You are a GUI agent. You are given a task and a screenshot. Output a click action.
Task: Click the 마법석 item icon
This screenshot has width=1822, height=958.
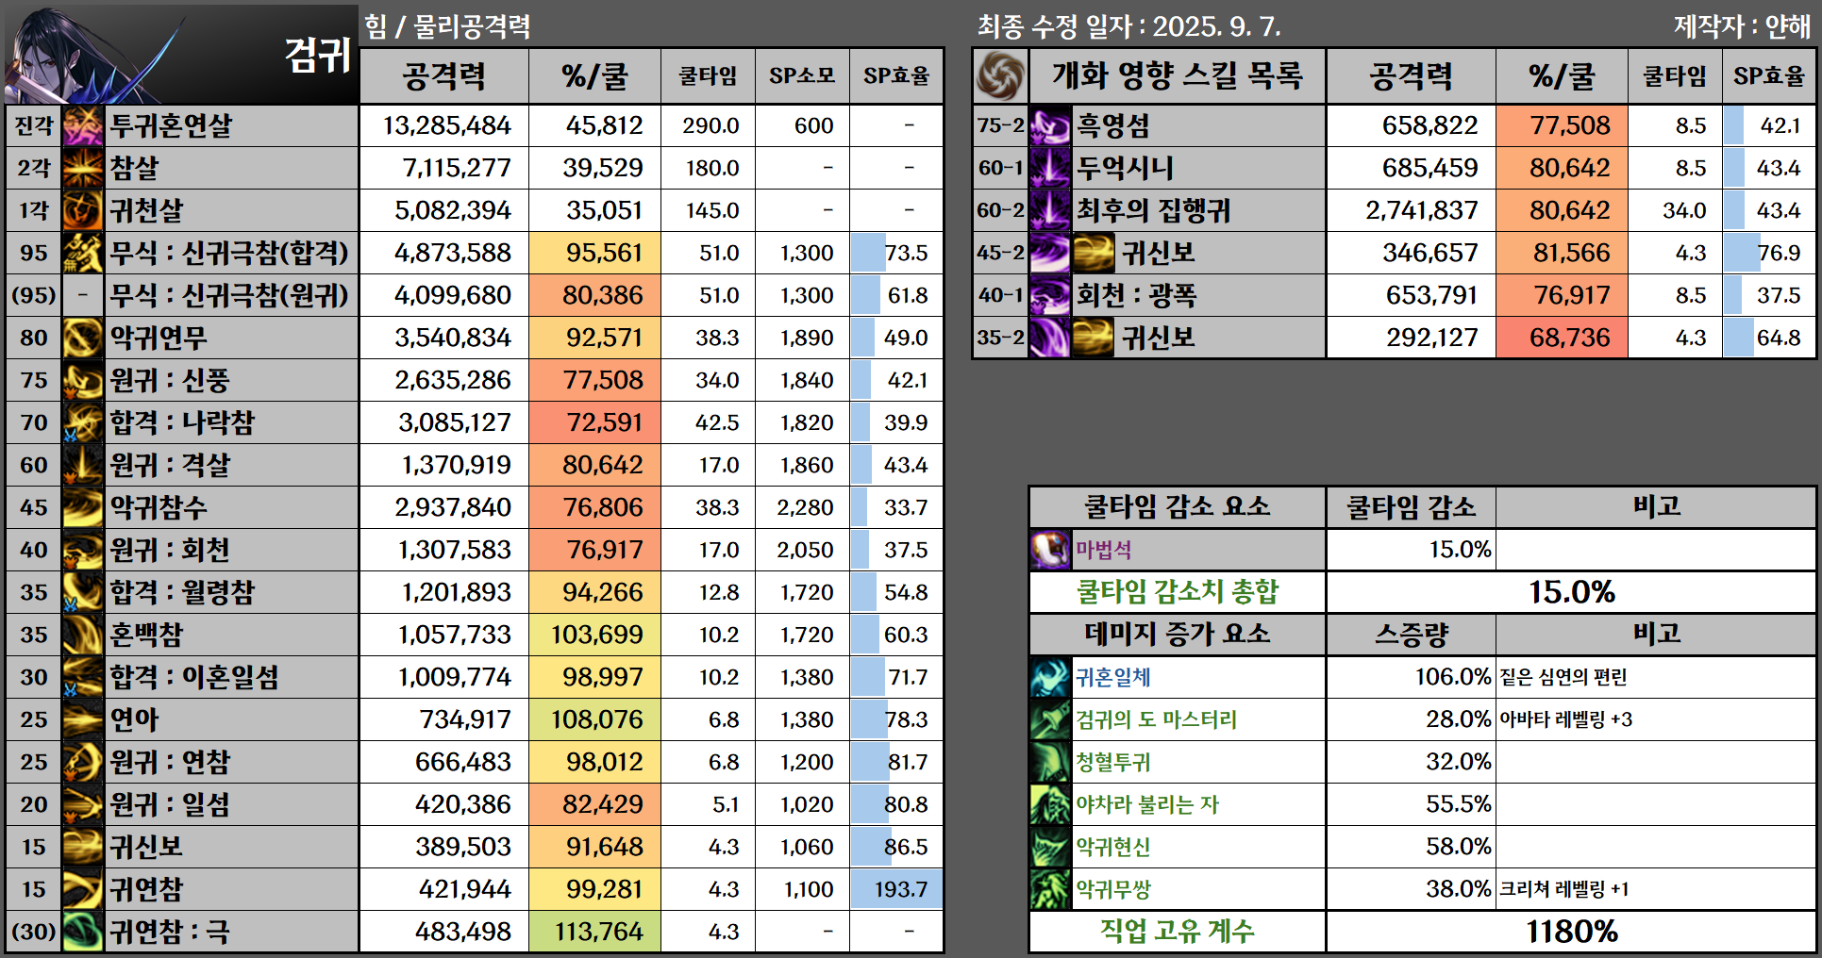tap(1051, 550)
